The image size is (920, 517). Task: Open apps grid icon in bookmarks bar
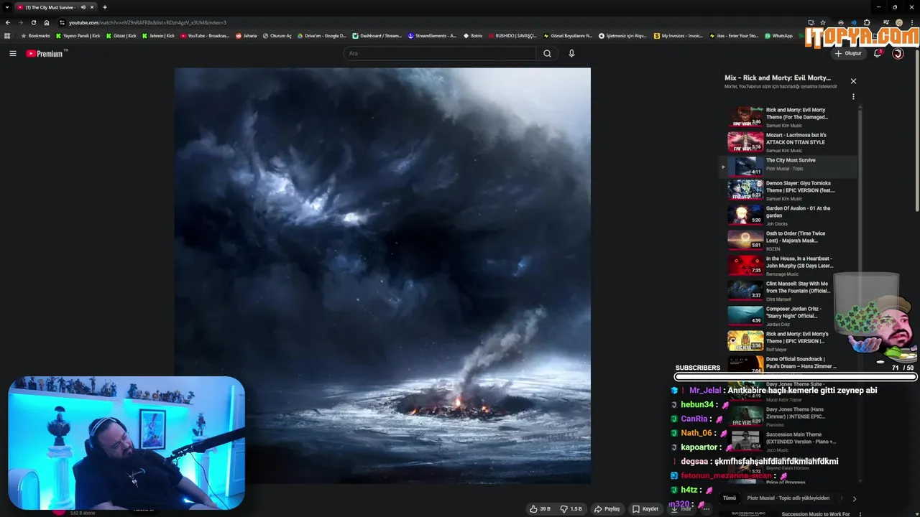(7, 35)
